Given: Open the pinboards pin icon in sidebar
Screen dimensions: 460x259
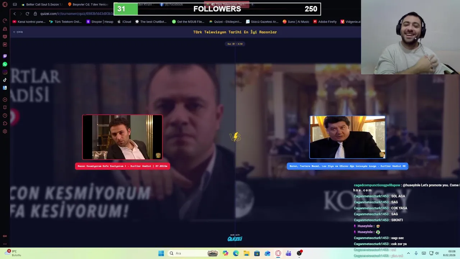Looking at the screenshot, I should 5,108.
